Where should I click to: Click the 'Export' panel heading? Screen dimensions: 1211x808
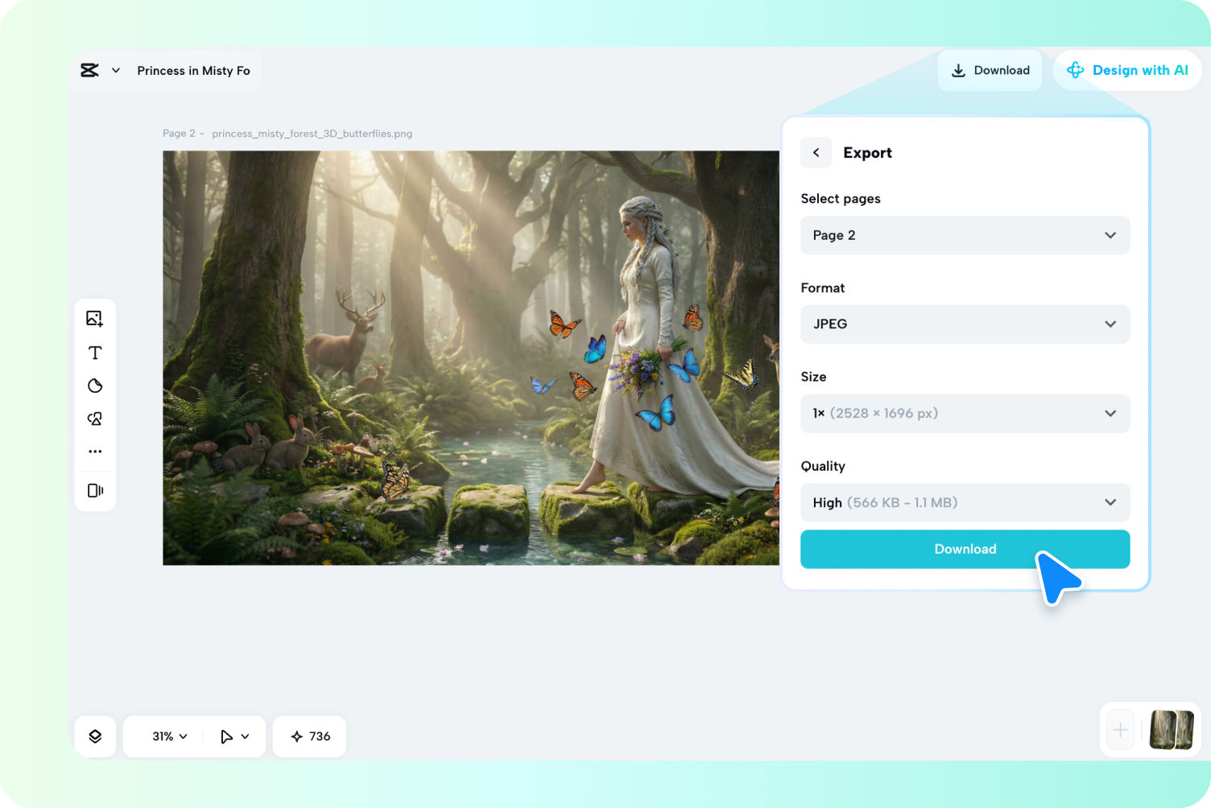click(x=867, y=153)
